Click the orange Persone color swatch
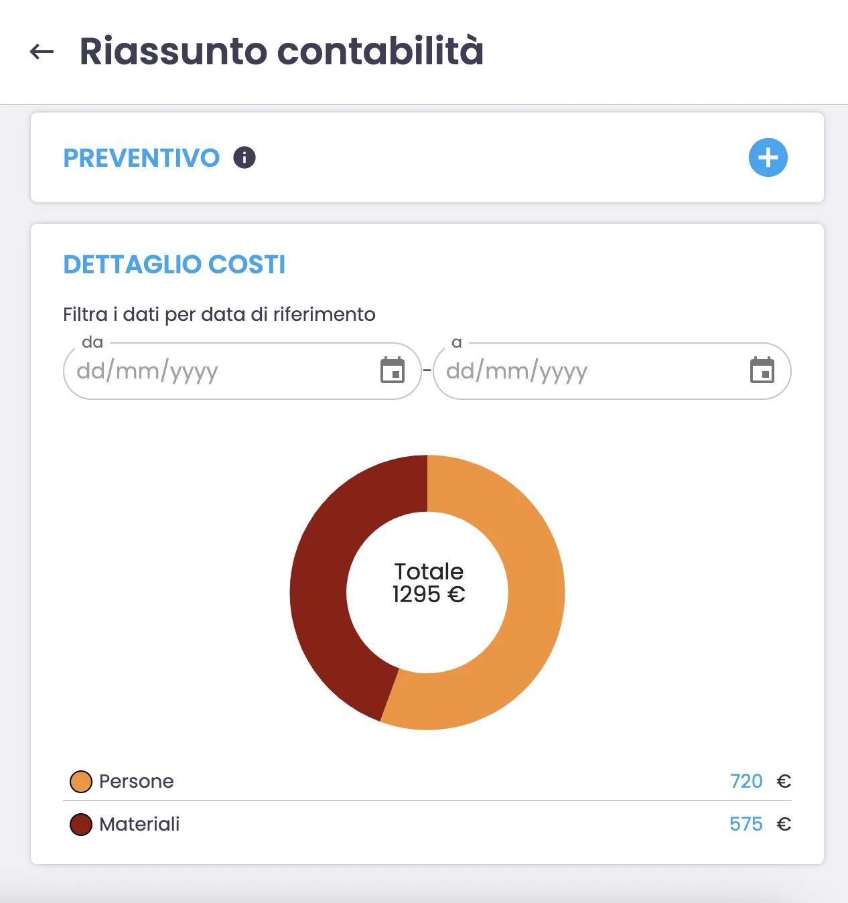Image resolution: width=848 pixels, height=903 pixels. tap(81, 782)
